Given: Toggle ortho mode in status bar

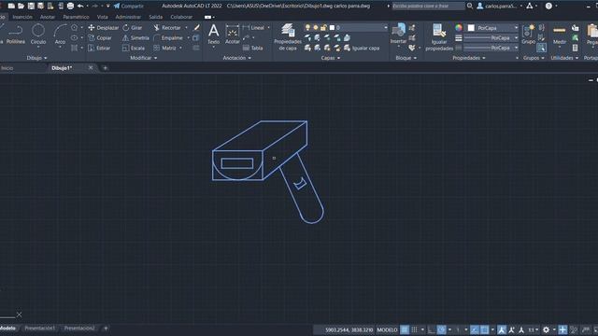Looking at the screenshot, I should [432, 329].
